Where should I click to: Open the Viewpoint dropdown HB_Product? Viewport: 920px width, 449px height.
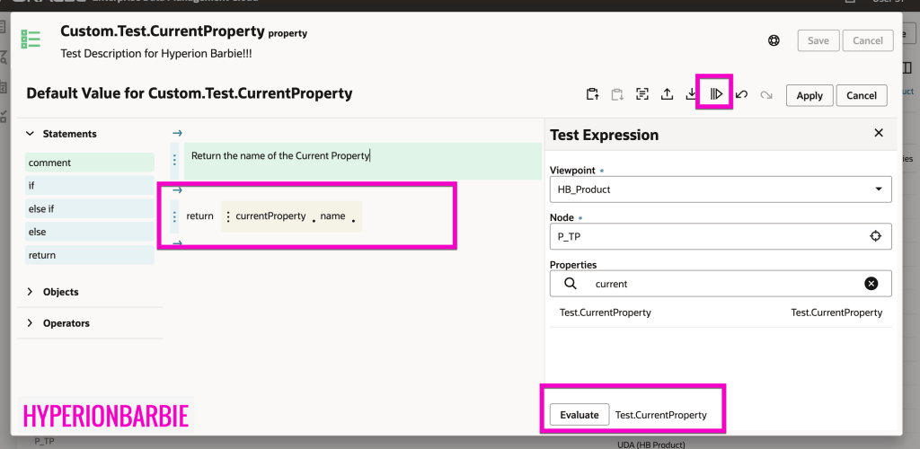(720, 189)
